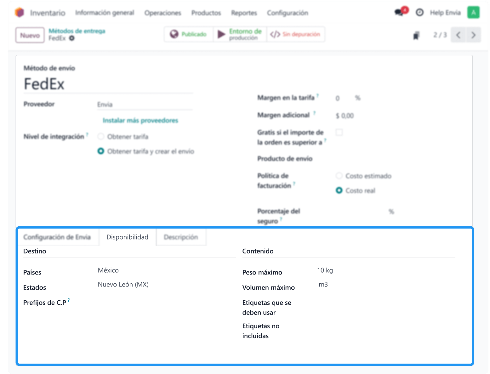Switch to Configuración de Envia tab
Screen dimensions: 490x374
[57, 237]
